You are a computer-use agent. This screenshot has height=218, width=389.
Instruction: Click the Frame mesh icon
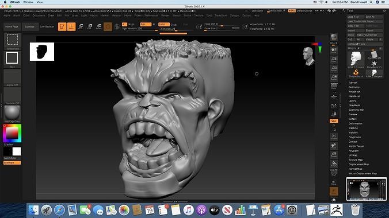pyautogui.click(x=334, y=137)
